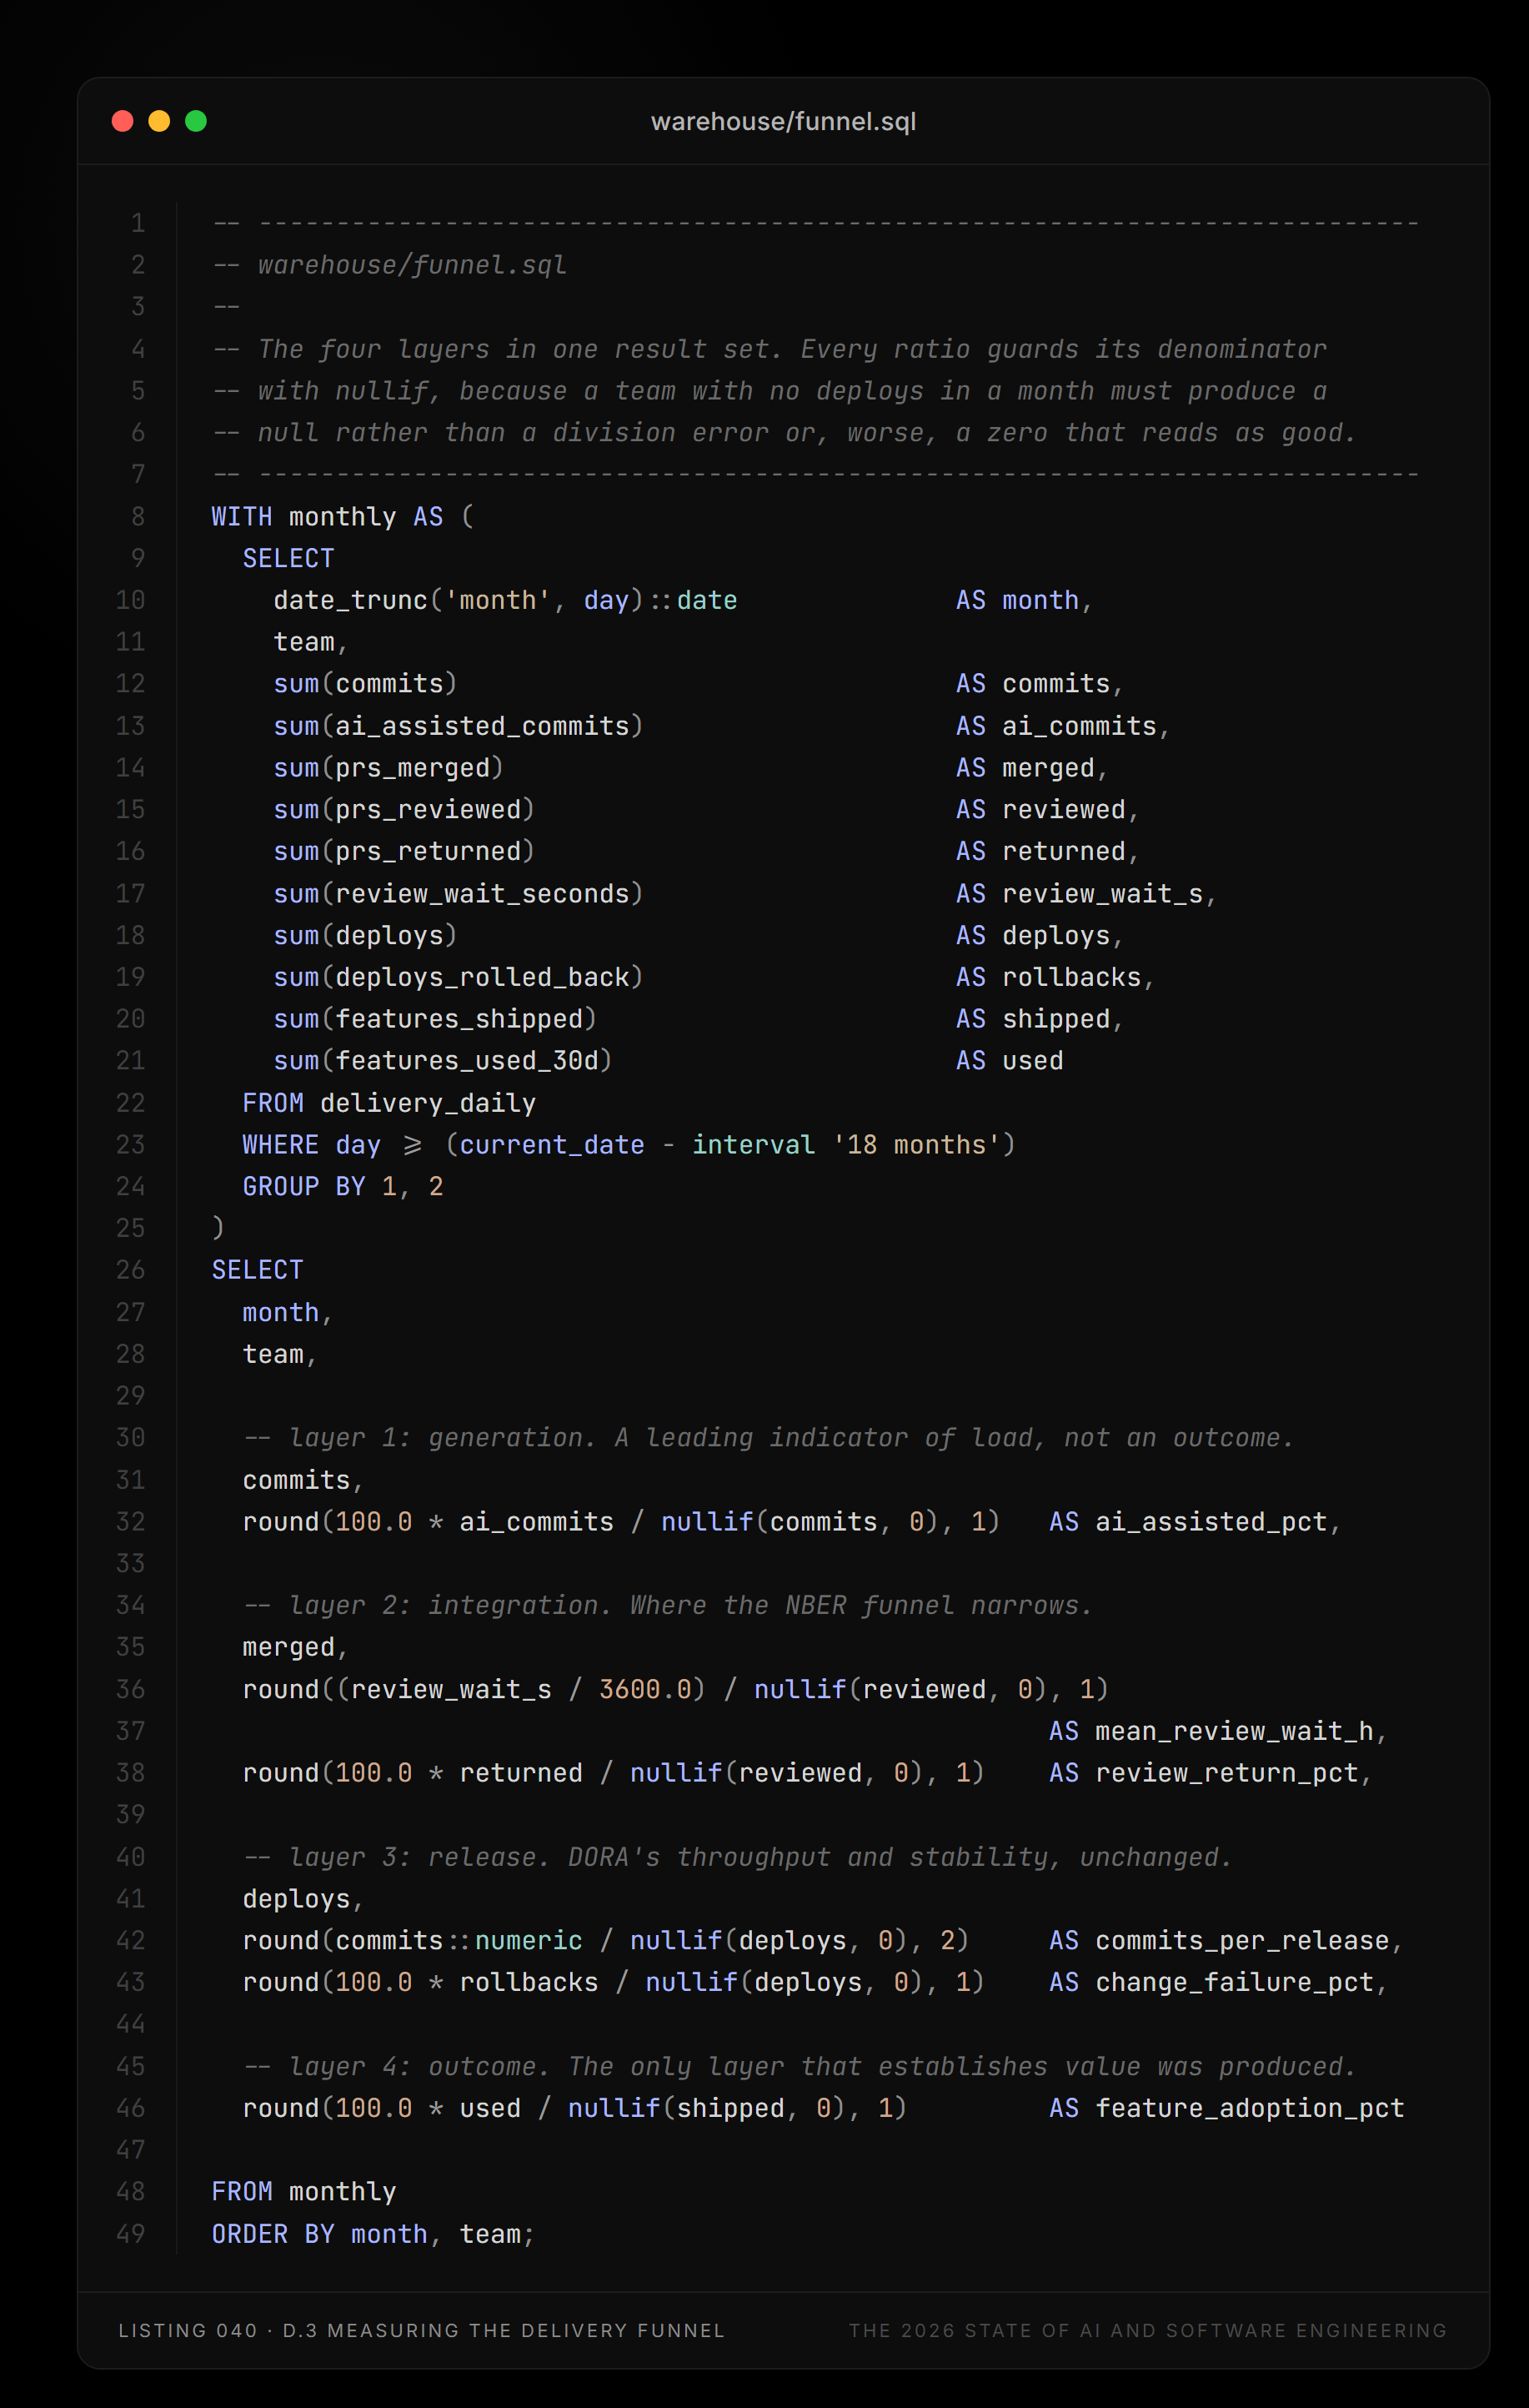Click the 'layer 3: release' comment

click(738, 1857)
